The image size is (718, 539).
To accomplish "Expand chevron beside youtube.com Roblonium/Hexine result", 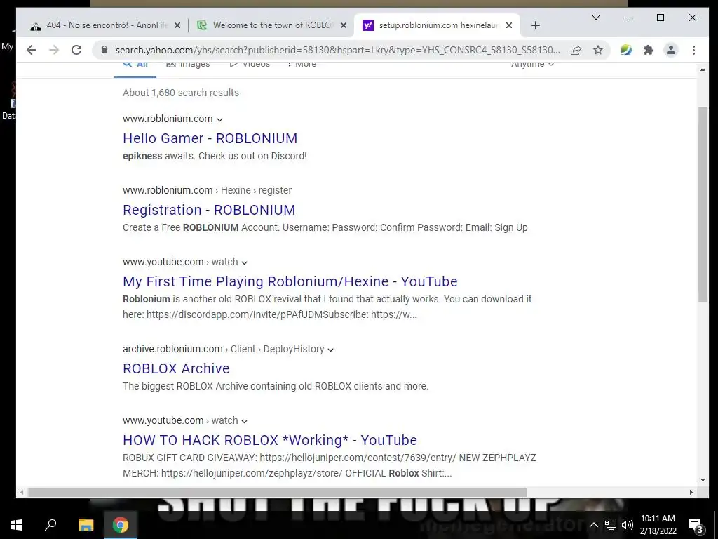I will click(x=245, y=262).
